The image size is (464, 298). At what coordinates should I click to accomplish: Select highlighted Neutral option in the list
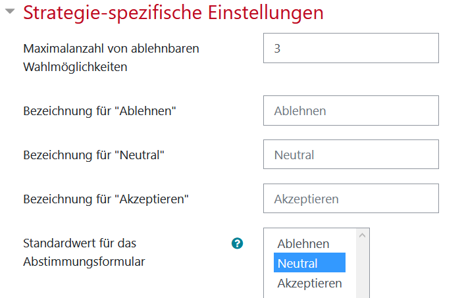pyautogui.click(x=309, y=262)
